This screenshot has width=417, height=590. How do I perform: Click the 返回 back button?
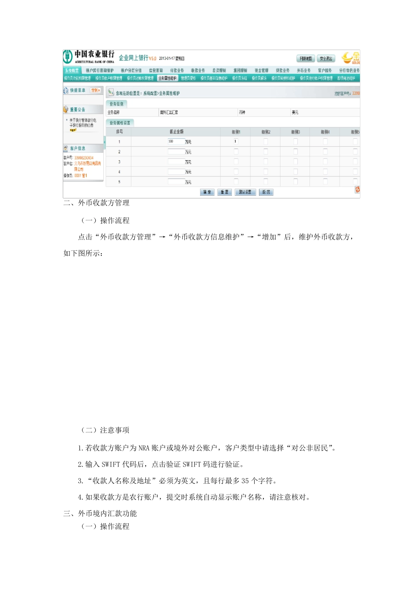click(x=266, y=192)
